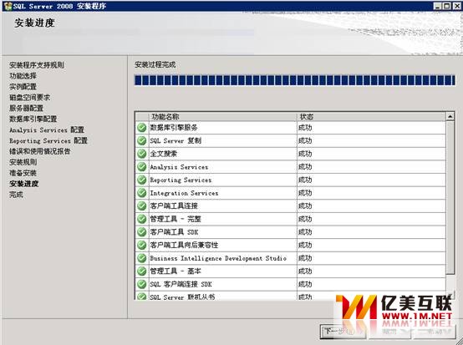Select the 安装规则 step in the sidebar
The image size is (463, 345).
[23, 162]
